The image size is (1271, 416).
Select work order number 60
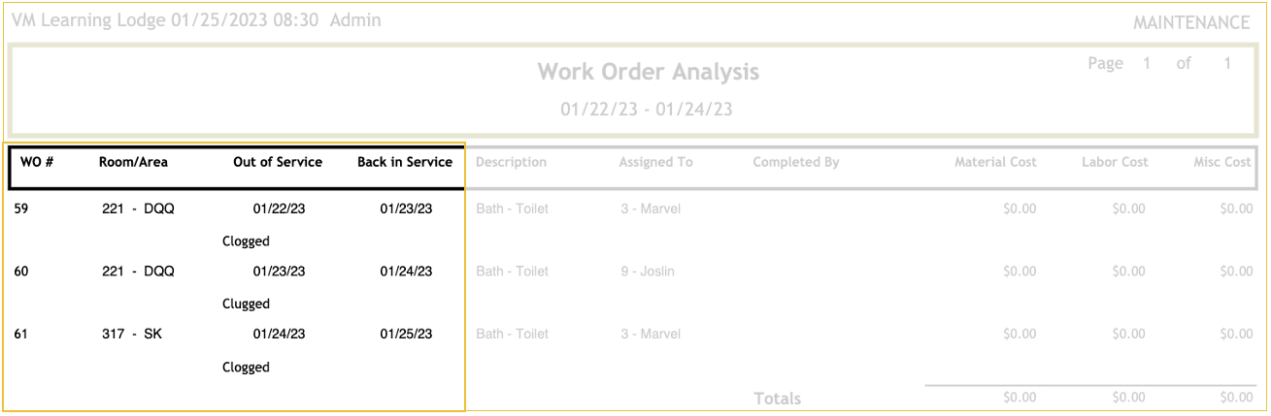21,272
